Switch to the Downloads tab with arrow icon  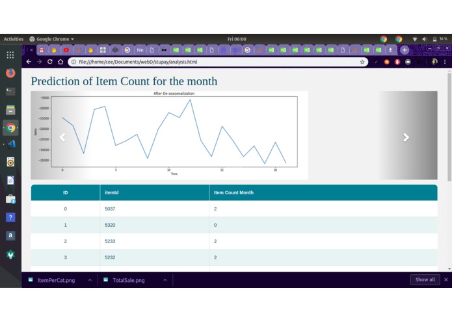click(390, 50)
